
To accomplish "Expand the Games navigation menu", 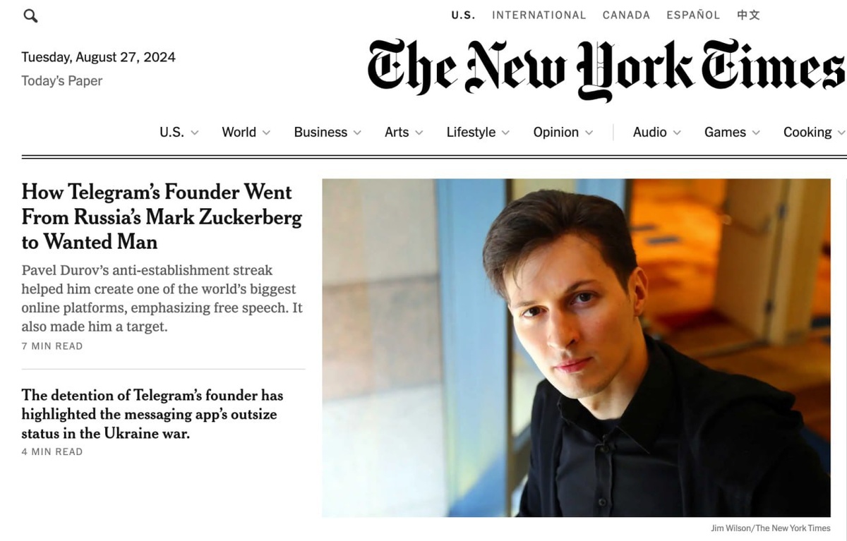I will (732, 132).
